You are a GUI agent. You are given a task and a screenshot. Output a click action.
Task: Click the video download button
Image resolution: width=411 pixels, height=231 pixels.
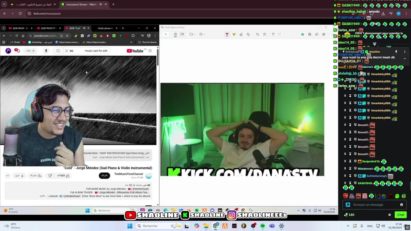click(19, 175)
